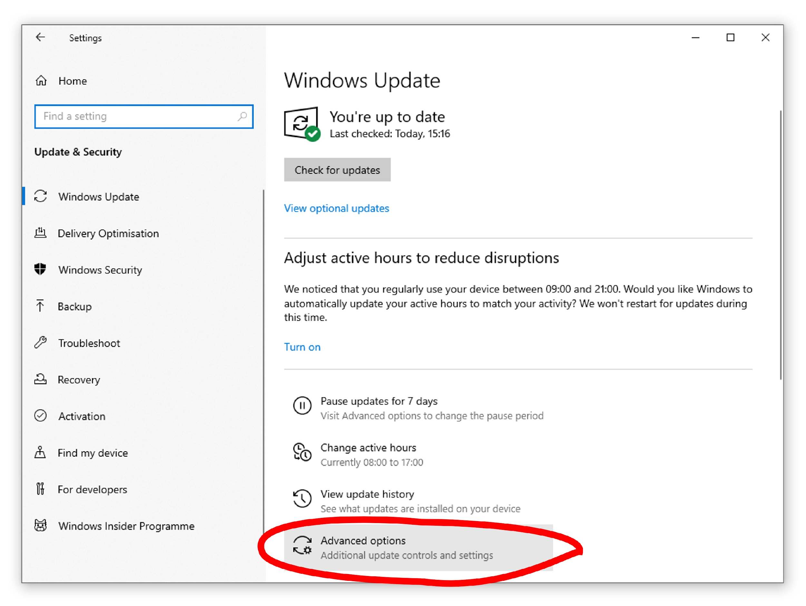Screen dimensions: 806x606
Task: Select the Recovery sidebar icon
Action: [40, 379]
